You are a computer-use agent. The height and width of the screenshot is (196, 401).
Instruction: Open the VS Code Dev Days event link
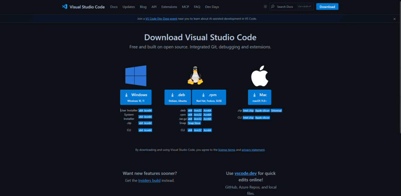click(161, 19)
